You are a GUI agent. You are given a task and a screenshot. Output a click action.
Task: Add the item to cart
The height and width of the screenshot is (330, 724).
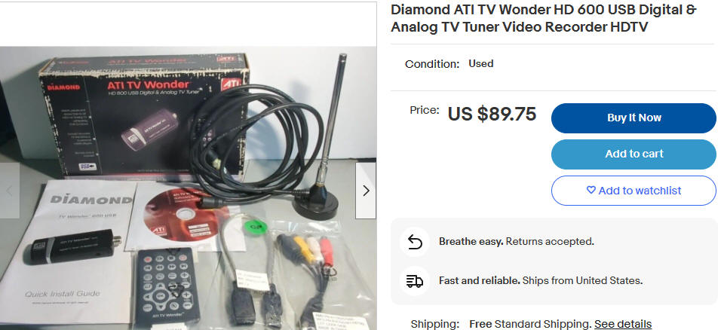click(x=633, y=154)
